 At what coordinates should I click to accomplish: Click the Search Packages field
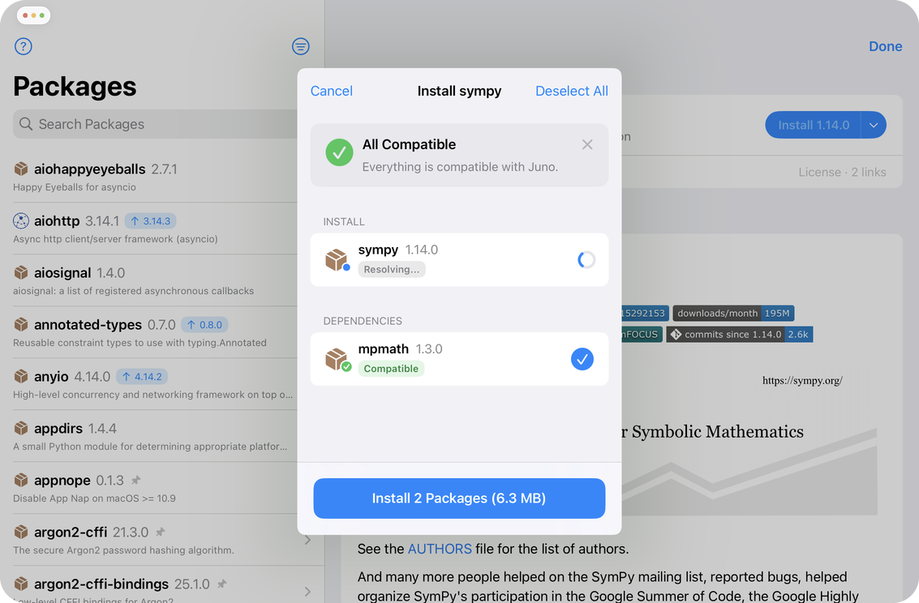[x=155, y=124]
